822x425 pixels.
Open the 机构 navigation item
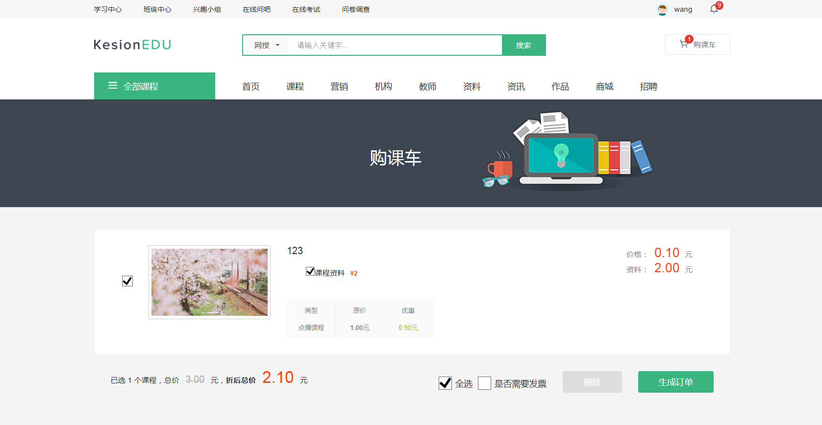pos(383,87)
